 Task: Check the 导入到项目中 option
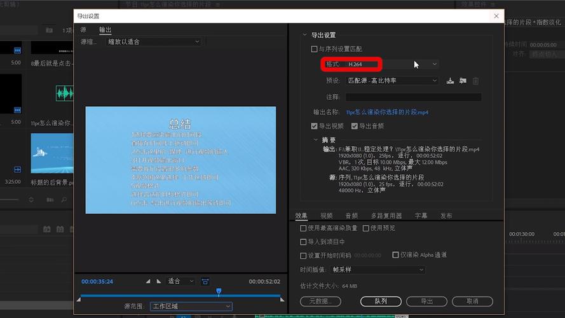(303, 242)
